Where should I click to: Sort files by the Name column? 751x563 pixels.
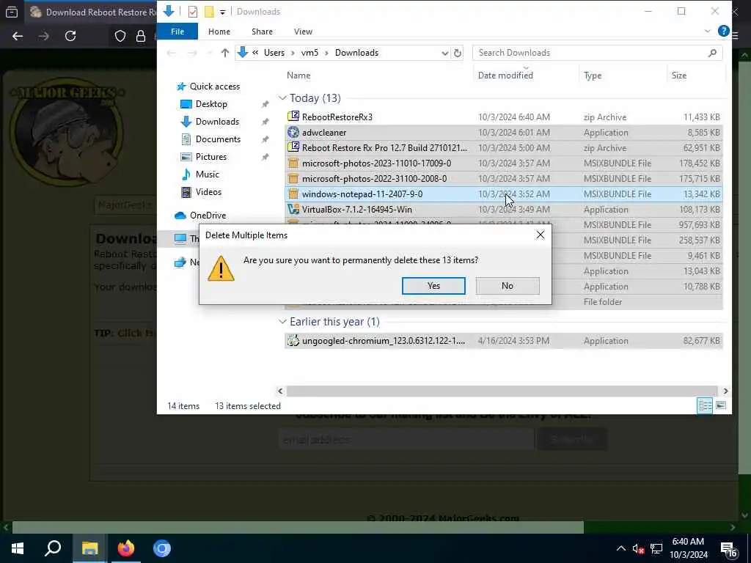pos(298,76)
